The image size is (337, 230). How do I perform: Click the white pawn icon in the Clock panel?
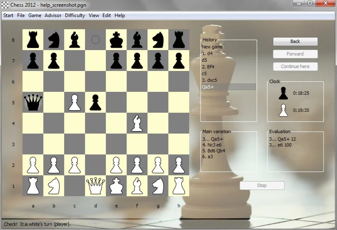coord(283,110)
